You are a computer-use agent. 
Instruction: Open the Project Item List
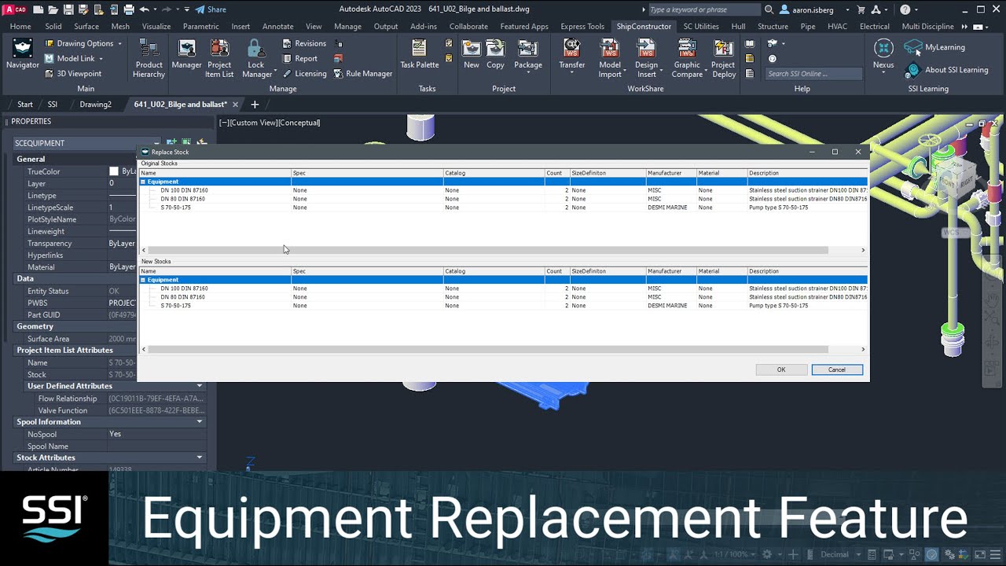pyautogui.click(x=219, y=57)
